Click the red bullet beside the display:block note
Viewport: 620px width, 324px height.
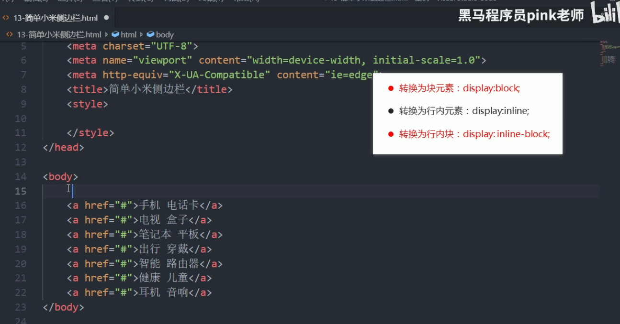click(391, 88)
